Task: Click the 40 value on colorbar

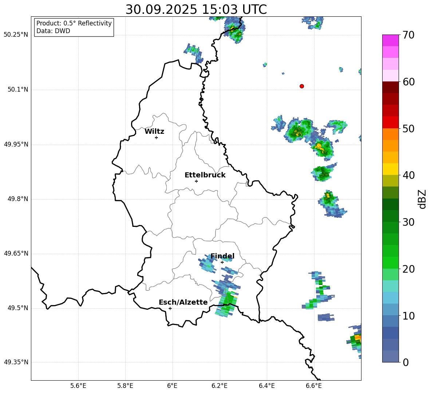Action: pyautogui.click(x=408, y=175)
